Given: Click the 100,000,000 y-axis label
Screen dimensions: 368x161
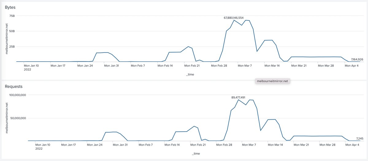Looking at the screenshot, I should (x=15, y=95).
